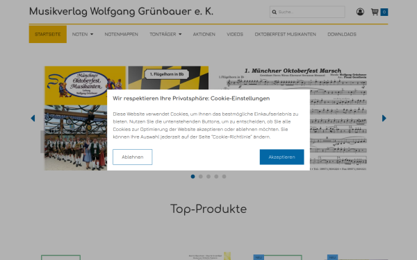Screen dimensions: 417x260
Task: Open the Videos menu item
Action: 235,34
